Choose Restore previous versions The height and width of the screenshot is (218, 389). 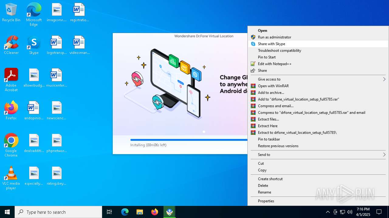click(x=319, y=146)
